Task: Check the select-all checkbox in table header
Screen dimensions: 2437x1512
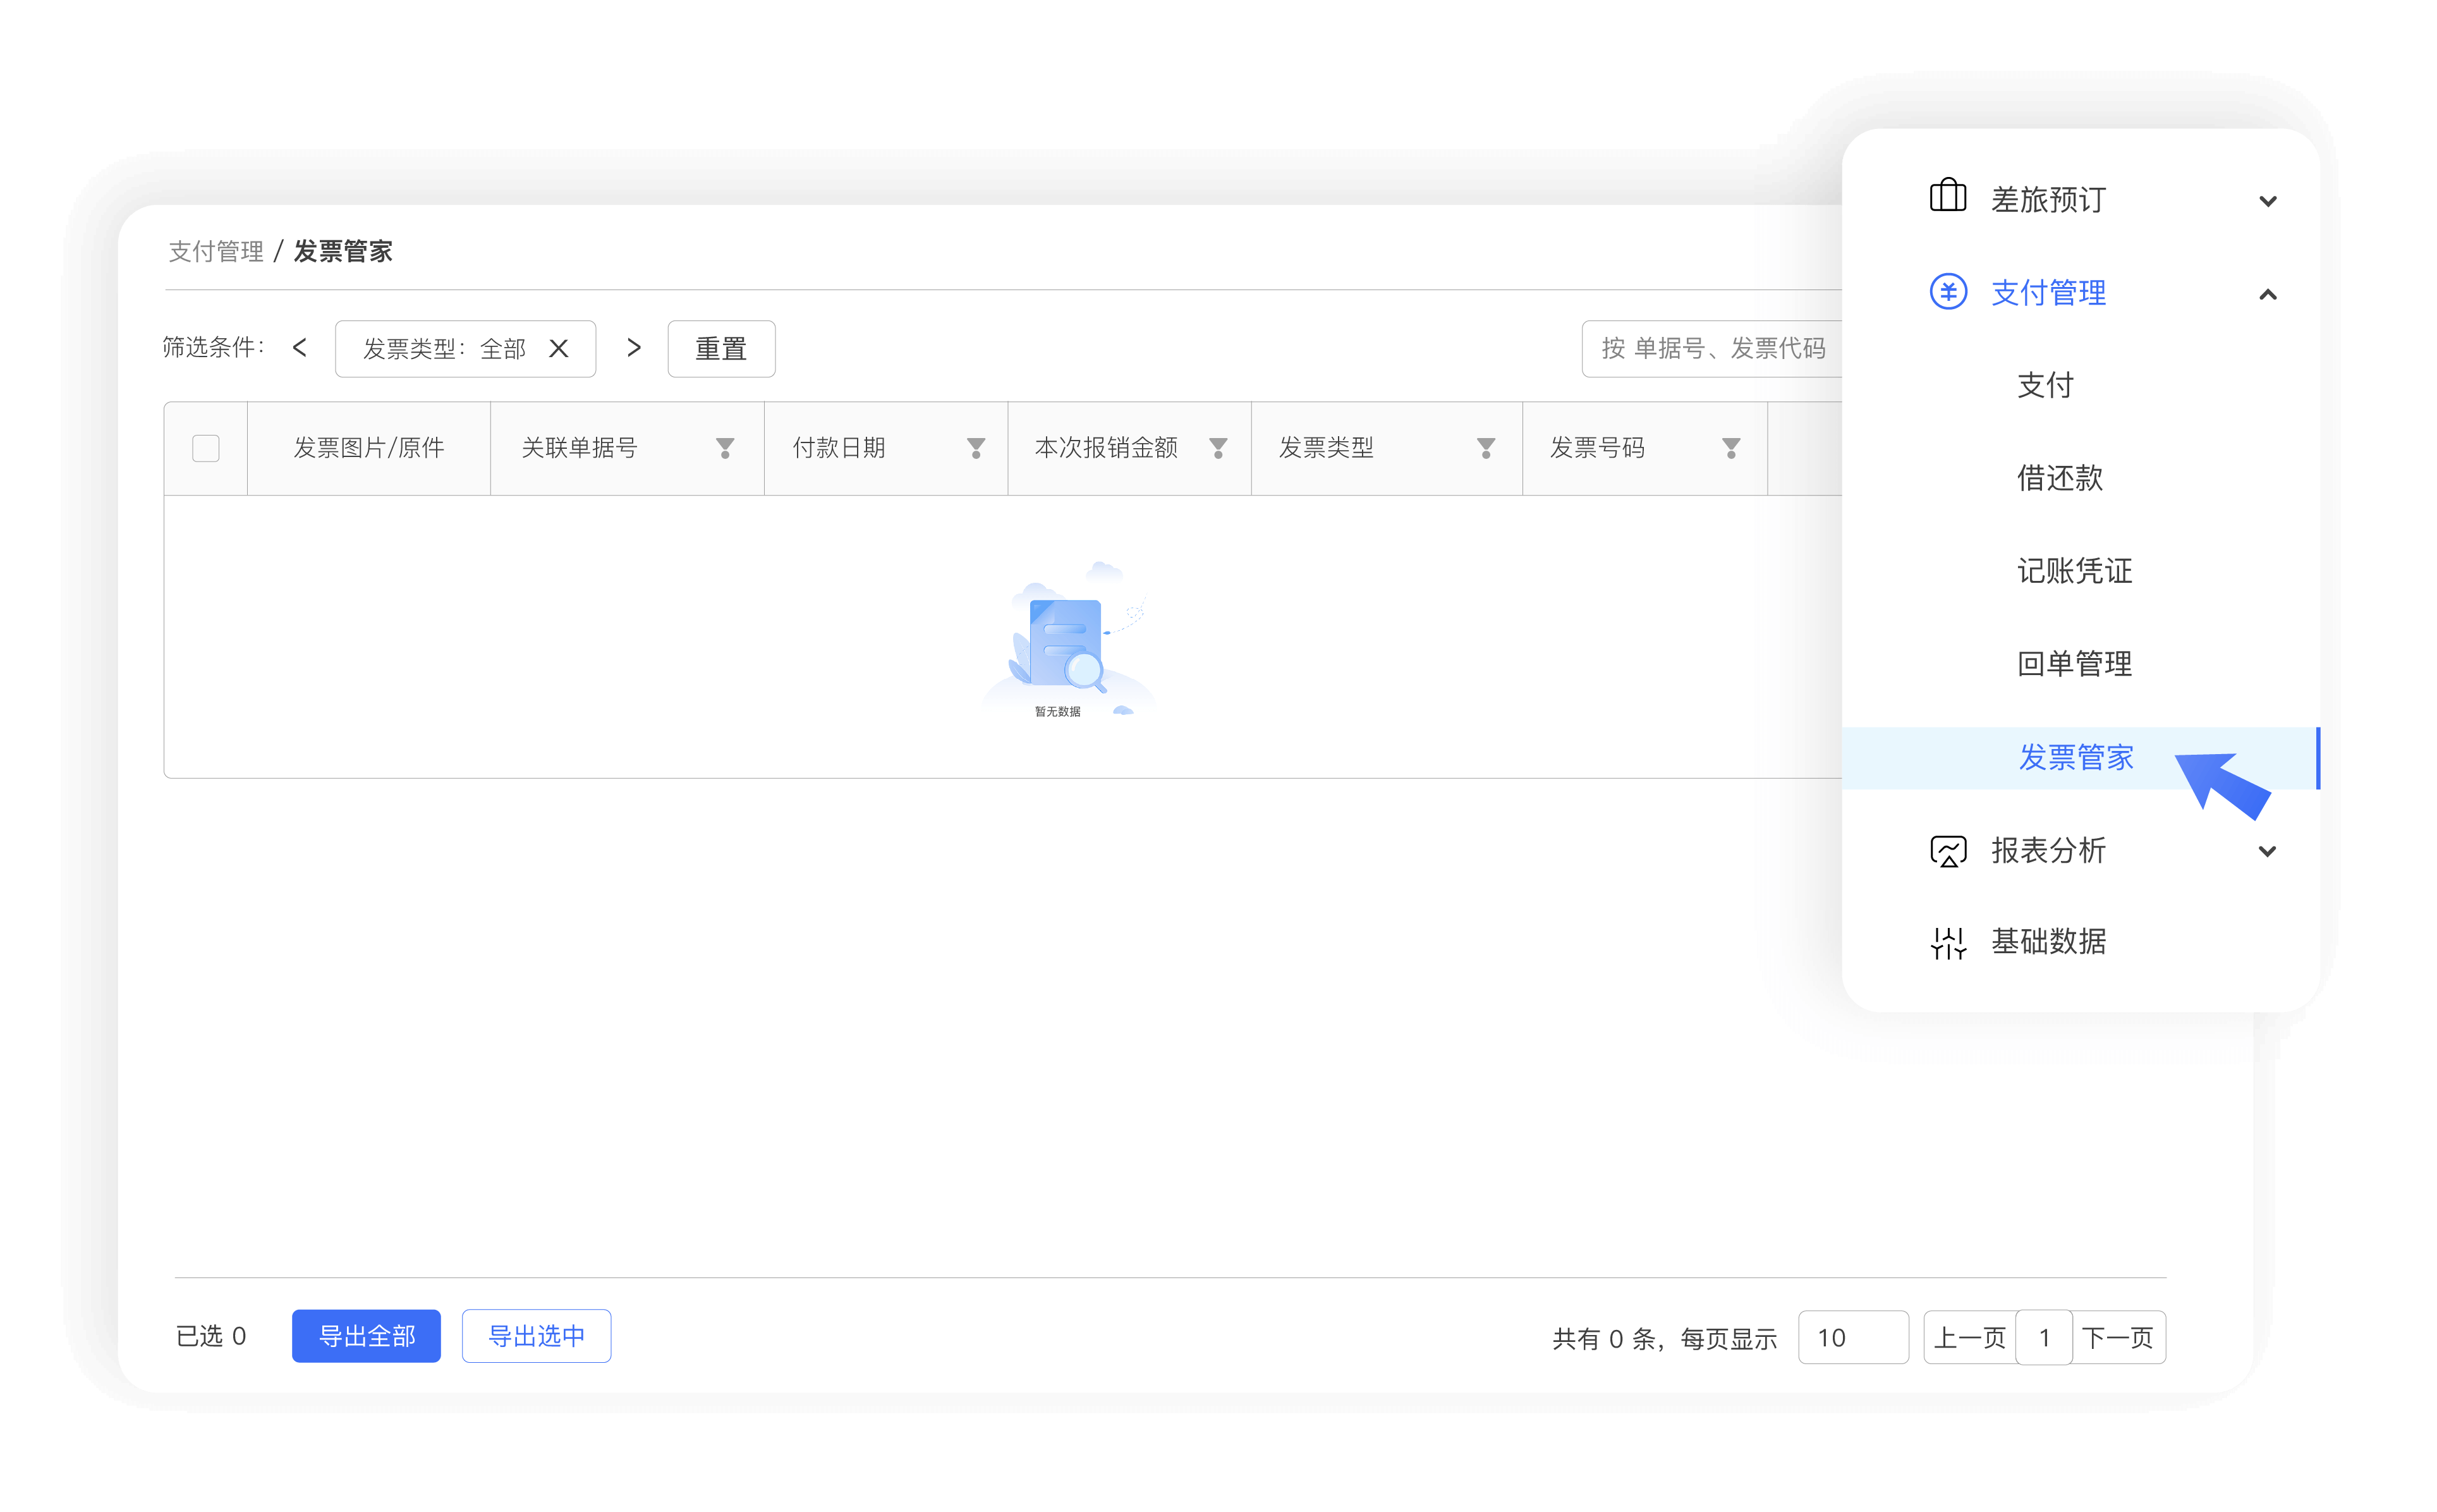Action: [205, 448]
